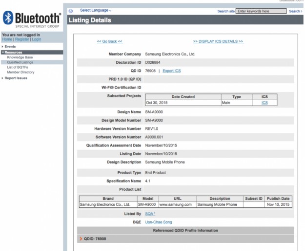This screenshot has width=305, height=251.
Task: Expand the Report Issues sidebar section
Action: click(x=16, y=78)
